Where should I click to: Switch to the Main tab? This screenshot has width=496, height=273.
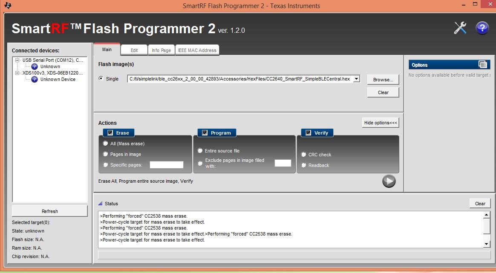[x=107, y=49]
